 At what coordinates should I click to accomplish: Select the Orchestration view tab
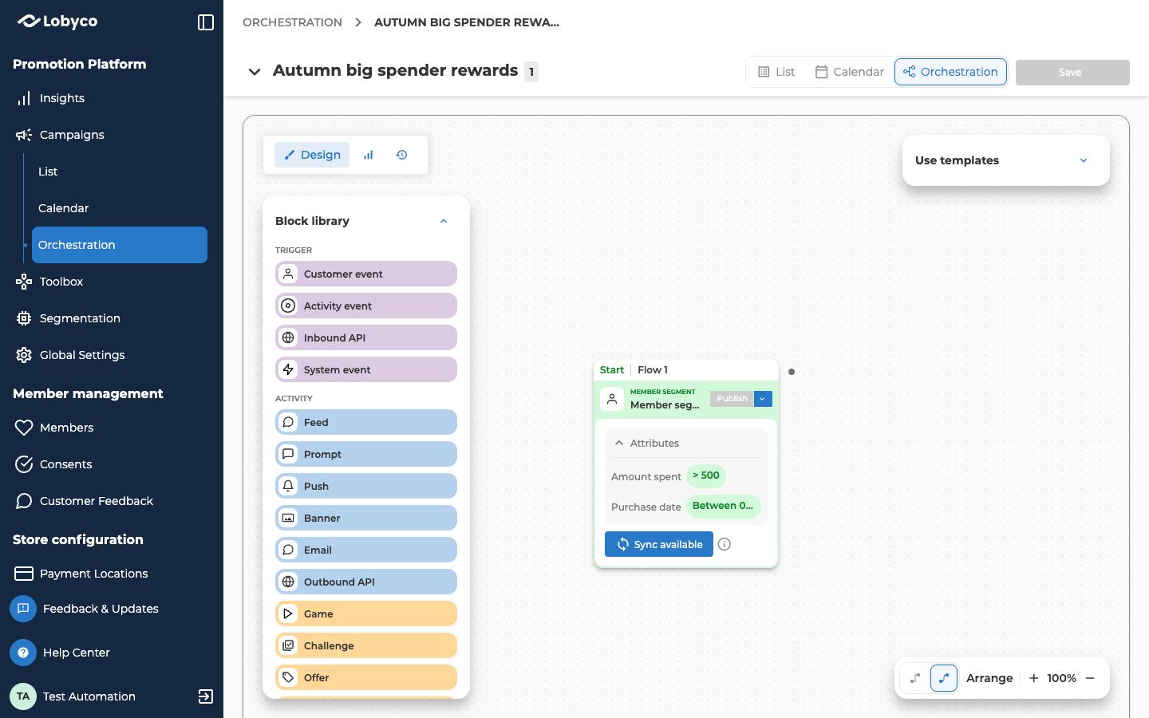pyautogui.click(x=950, y=72)
